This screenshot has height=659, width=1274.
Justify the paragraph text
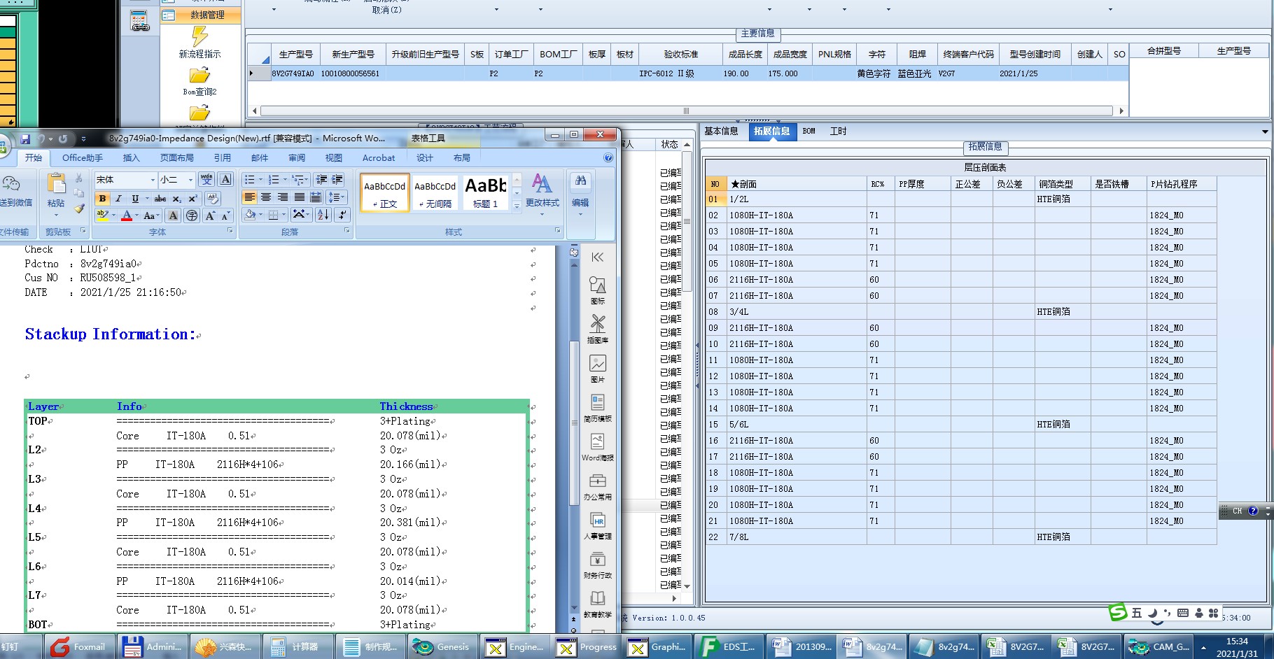click(300, 197)
